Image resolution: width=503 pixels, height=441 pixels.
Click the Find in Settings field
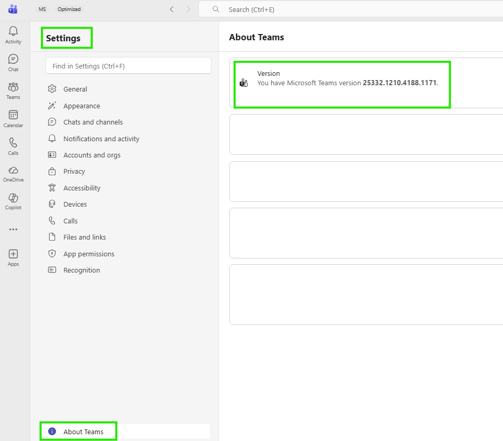[x=128, y=66]
